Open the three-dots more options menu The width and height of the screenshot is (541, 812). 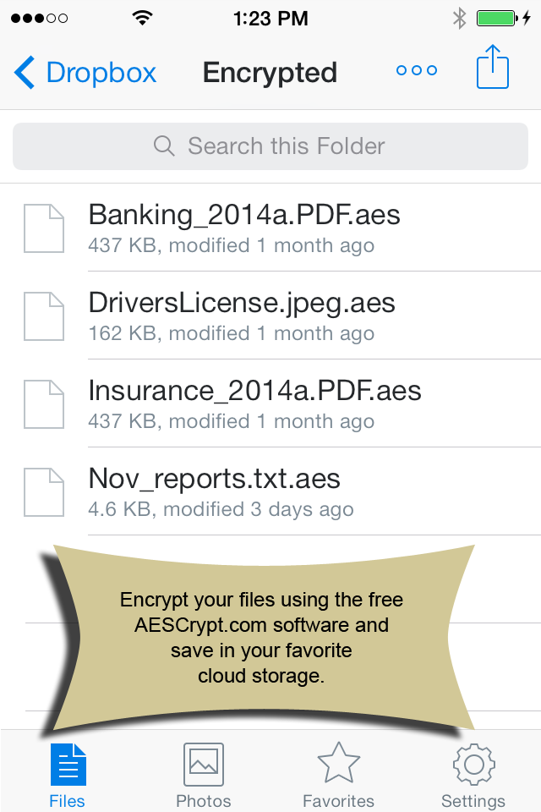pyautogui.click(x=417, y=71)
